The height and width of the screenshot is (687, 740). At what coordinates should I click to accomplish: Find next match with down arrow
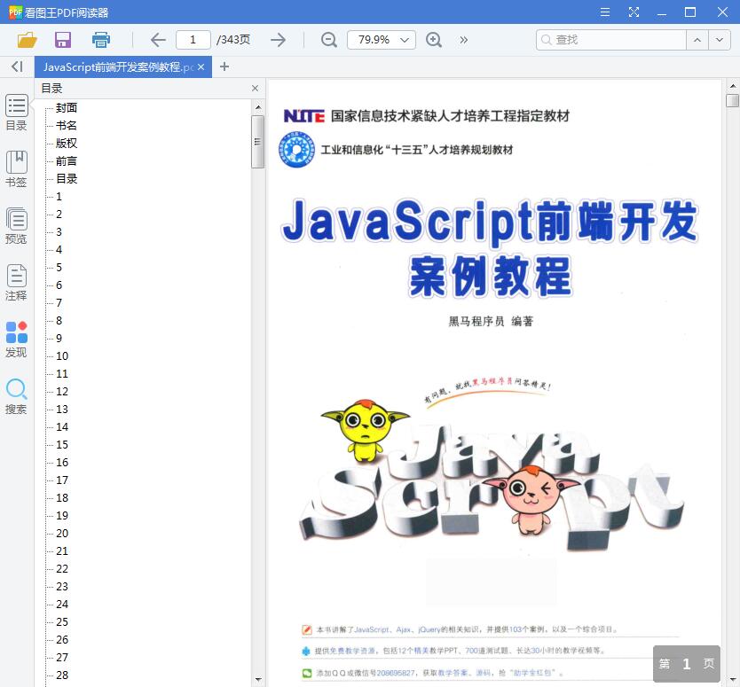point(720,40)
